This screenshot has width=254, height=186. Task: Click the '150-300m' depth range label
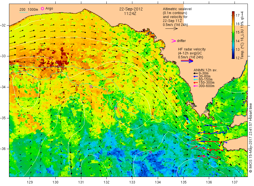point(207,83)
